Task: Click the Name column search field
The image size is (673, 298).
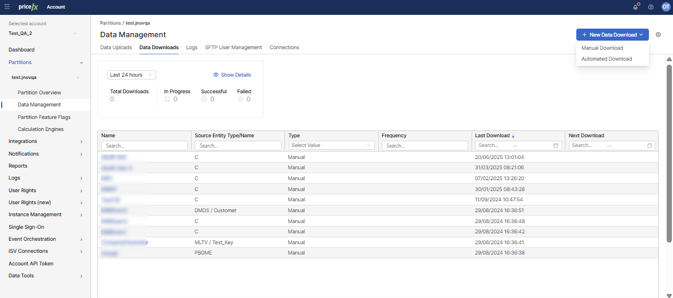Action: point(144,146)
